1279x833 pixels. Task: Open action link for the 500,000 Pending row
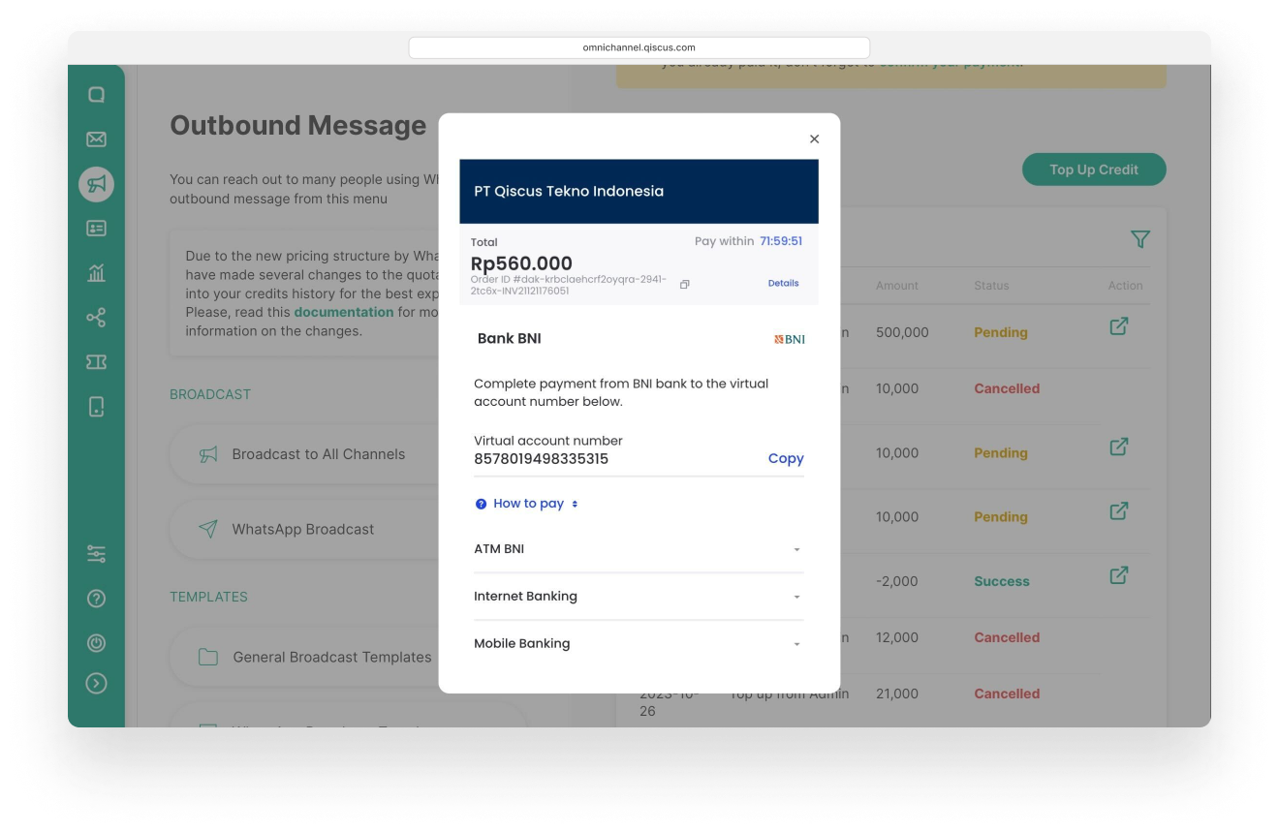(x=1118, y=326)
